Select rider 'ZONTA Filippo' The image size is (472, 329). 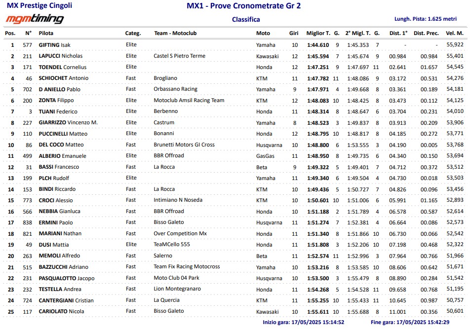point(56,101)
